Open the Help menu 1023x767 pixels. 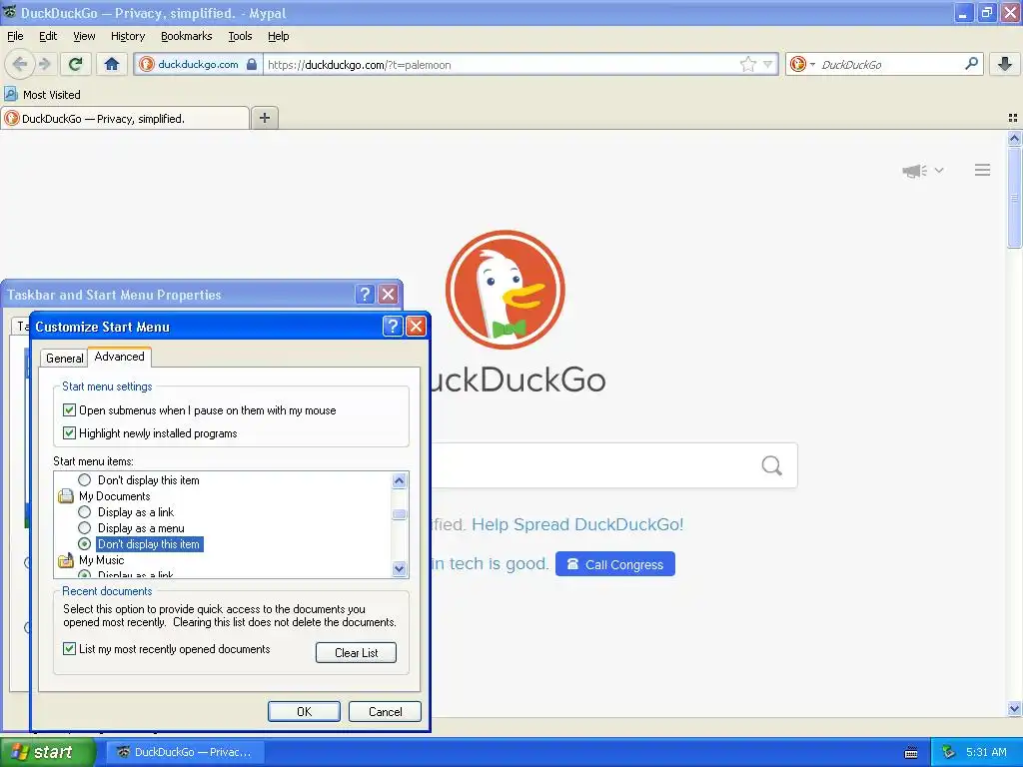click(279, 36)
